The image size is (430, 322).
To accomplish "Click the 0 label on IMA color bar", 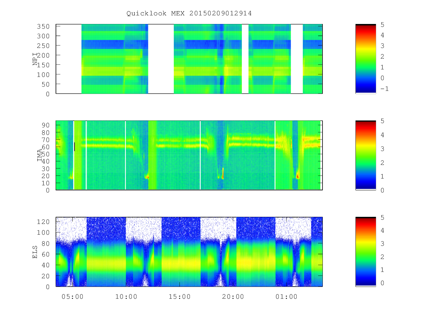I will pos(382,190).
